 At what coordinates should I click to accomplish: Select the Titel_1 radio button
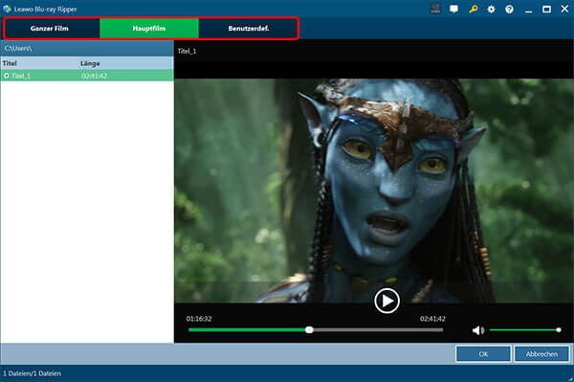(x=7, y=76)
